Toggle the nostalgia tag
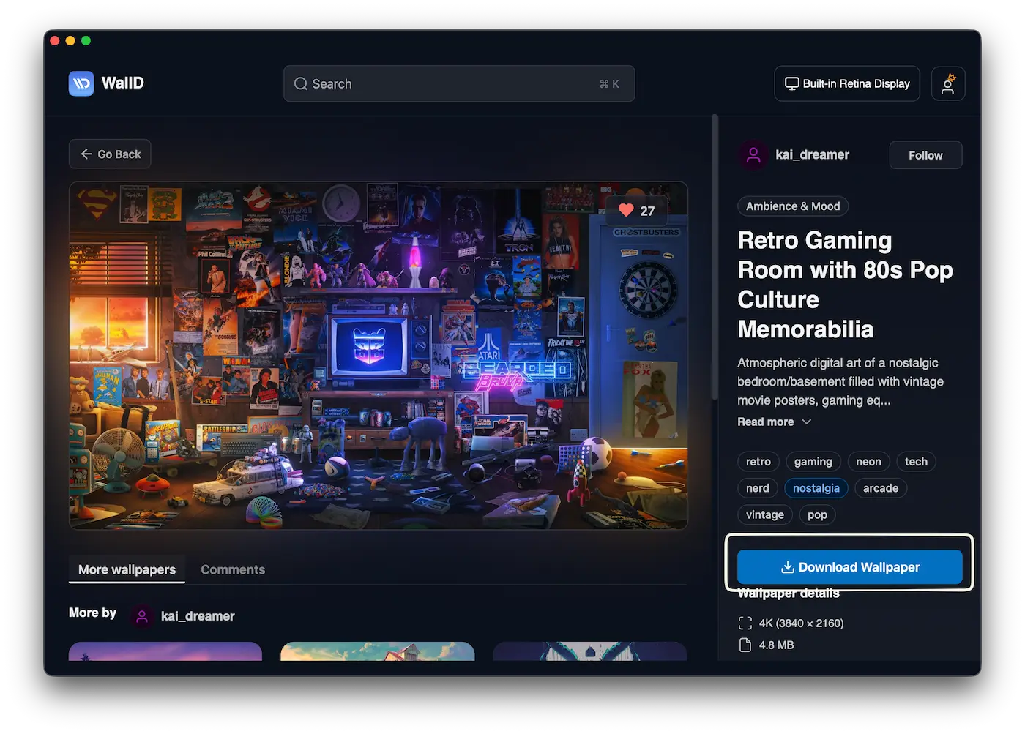 [x=816, y=488]
